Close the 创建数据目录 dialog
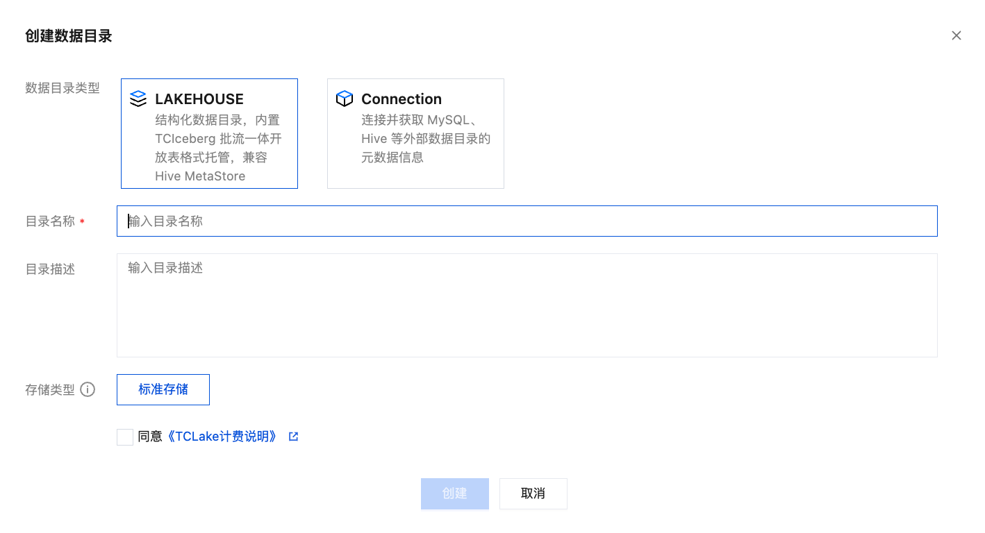 (x=957, y=35)
